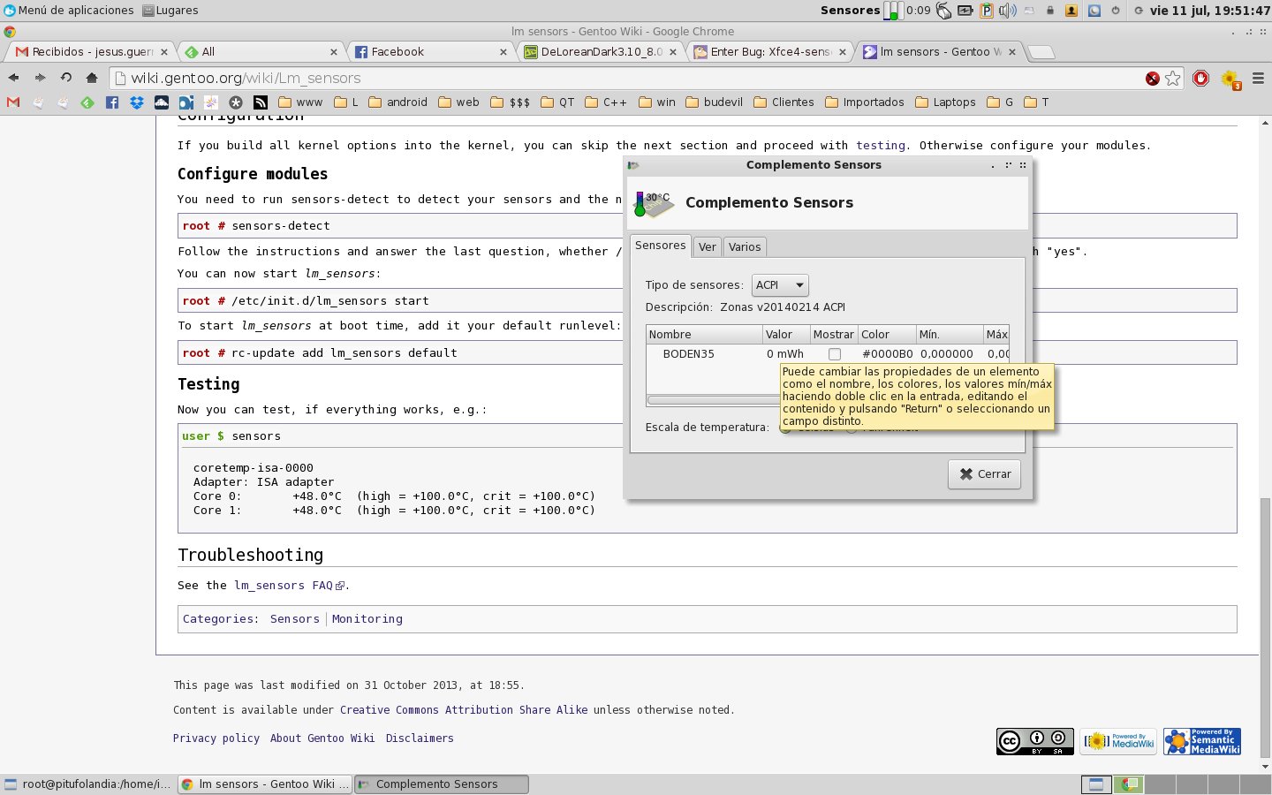The height and width of the screenshot is (795, 1272).
Task: Open the volume control in system tray
Action: click(x=1007, y=11)
